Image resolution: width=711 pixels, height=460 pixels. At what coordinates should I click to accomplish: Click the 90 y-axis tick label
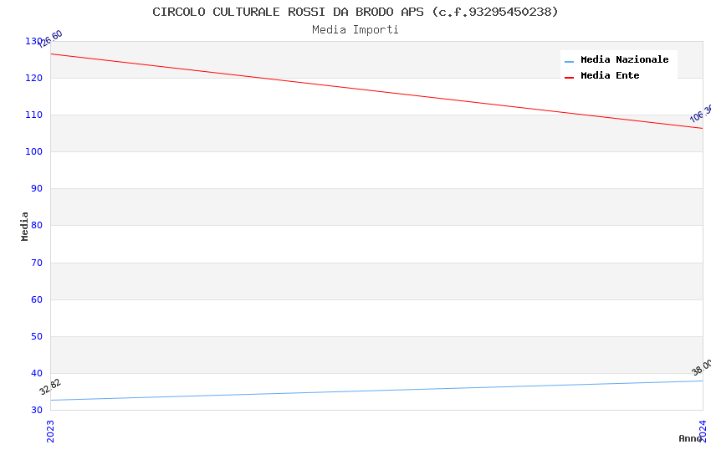tap(37, 188)
